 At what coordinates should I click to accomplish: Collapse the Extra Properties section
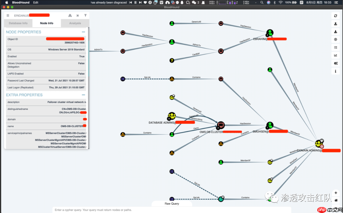[83, 95]
